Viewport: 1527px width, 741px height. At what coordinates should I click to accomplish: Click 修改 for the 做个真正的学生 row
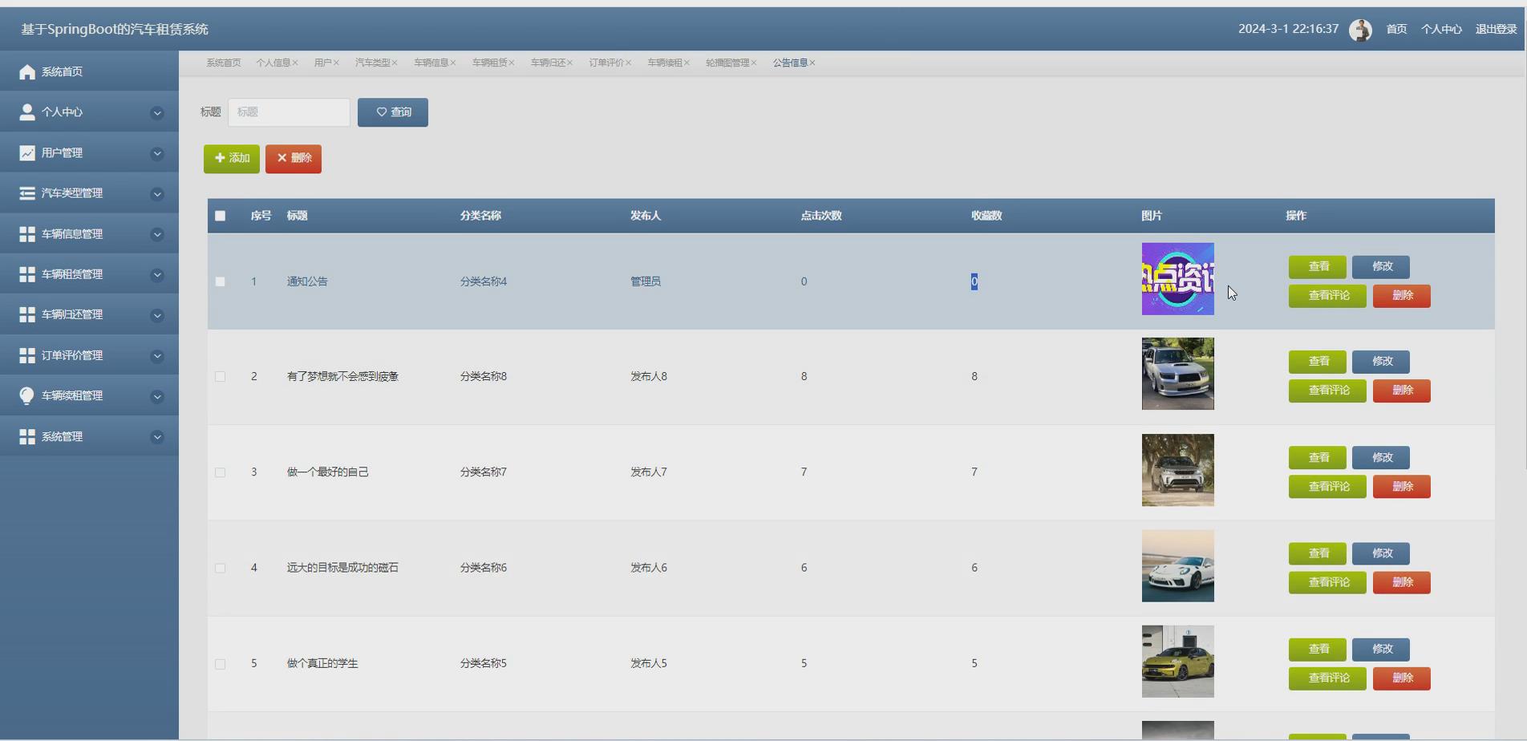(x=1381, y=650)
